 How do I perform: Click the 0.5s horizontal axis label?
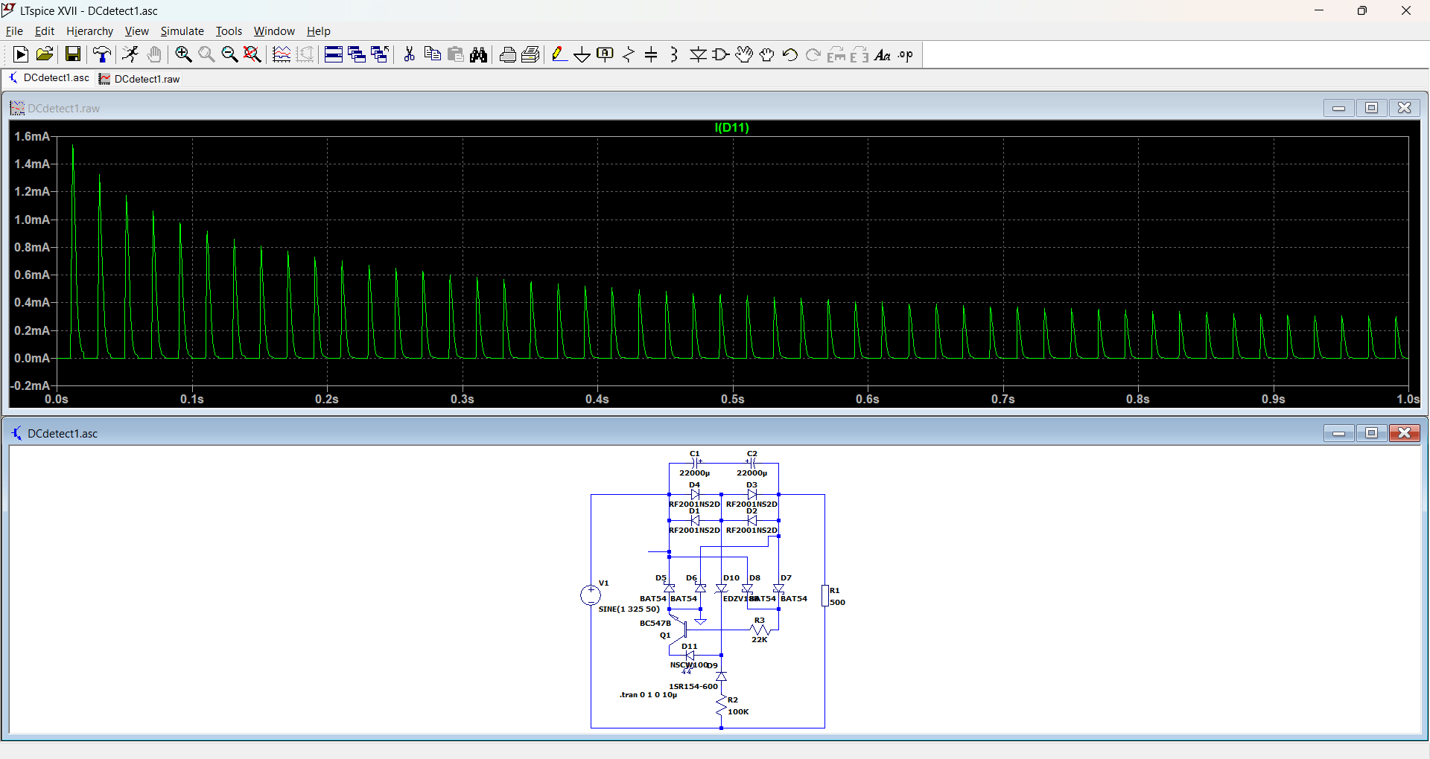point(732,400)
